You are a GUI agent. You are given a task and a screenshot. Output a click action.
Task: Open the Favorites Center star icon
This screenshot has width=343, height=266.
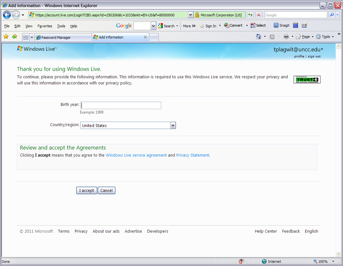click(6, 37)
